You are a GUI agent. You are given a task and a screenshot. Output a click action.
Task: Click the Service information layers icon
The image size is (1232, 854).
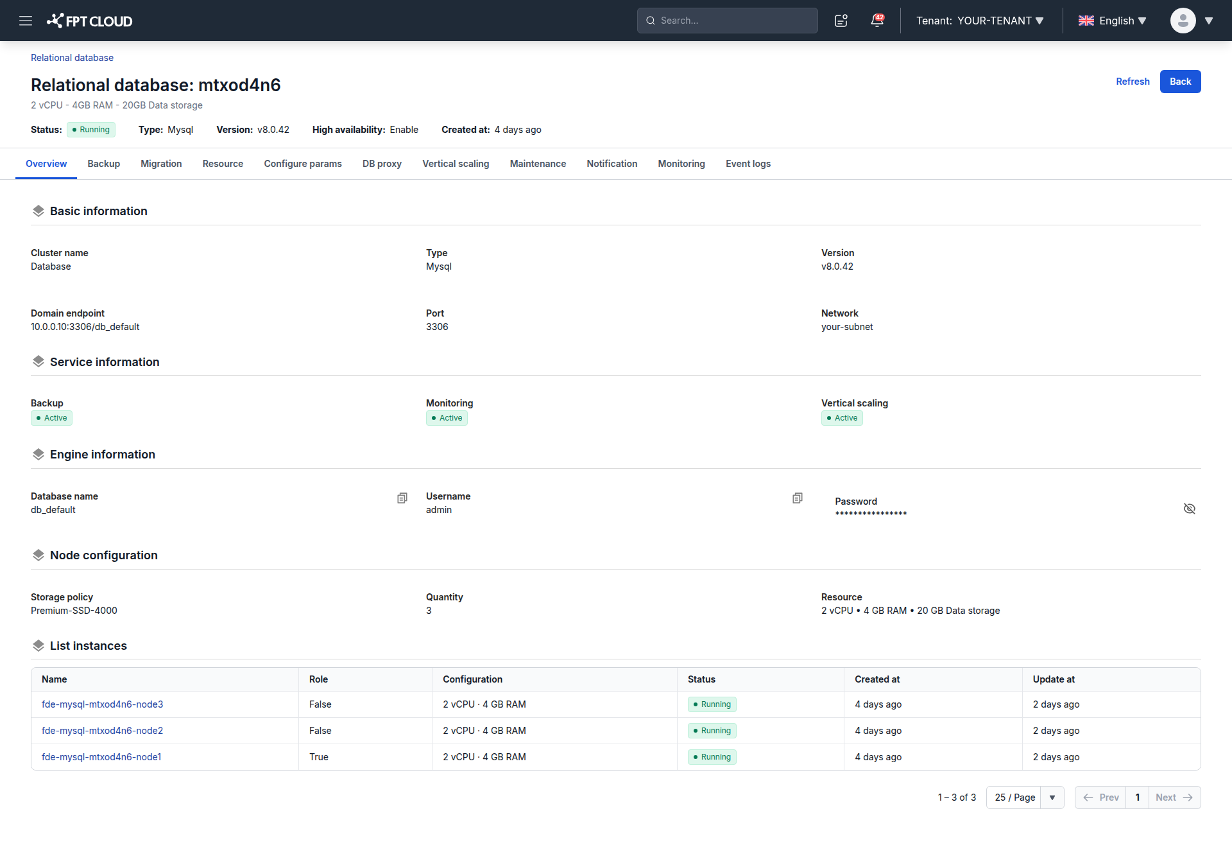point(38,362)
